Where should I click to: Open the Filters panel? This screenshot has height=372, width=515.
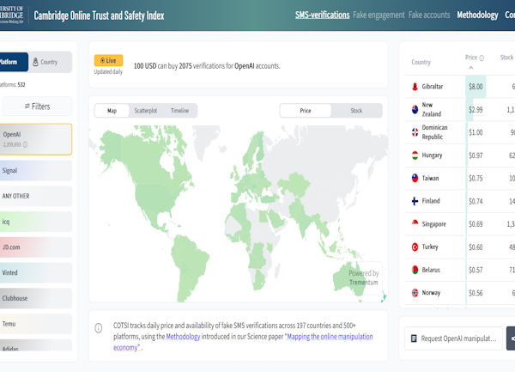pyautogui.click(x=37, y=107)
